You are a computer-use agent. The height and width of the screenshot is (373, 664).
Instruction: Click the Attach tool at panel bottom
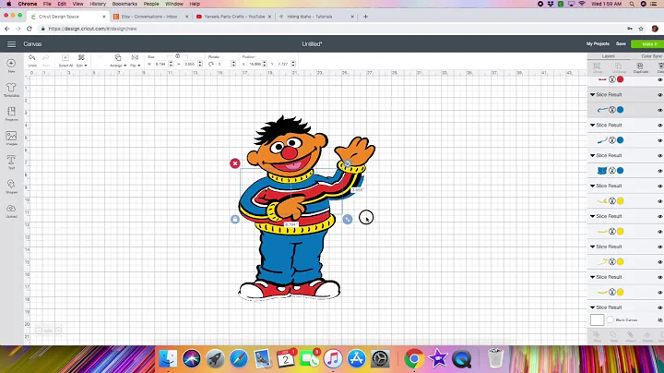pos(631,337)
